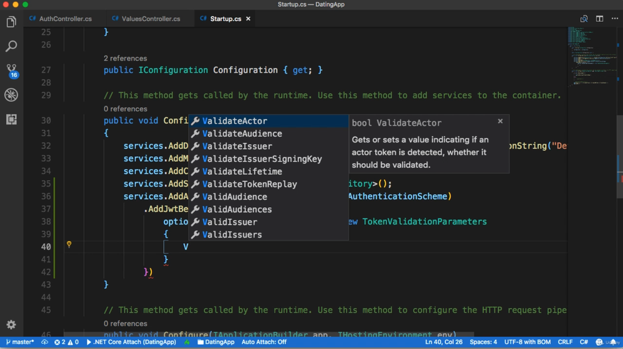Change the CRLF line ending setting

[565, 342]
